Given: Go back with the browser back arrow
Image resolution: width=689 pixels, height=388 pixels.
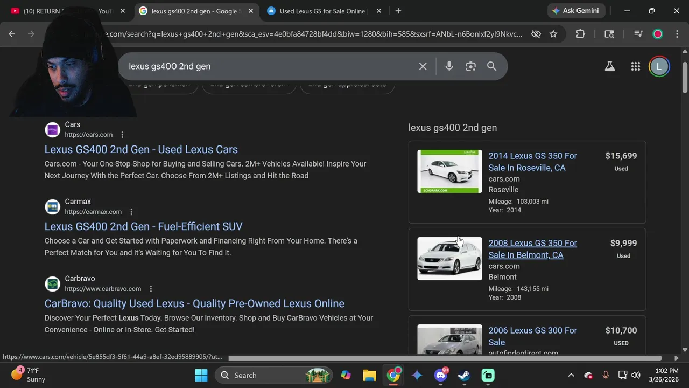Looking at the screenshot, I should click(x=12, y=34).
